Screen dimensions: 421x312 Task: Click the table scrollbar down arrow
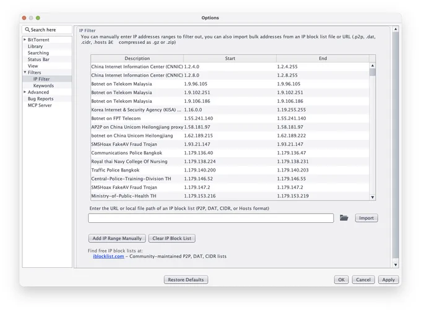tap(373, 197)
